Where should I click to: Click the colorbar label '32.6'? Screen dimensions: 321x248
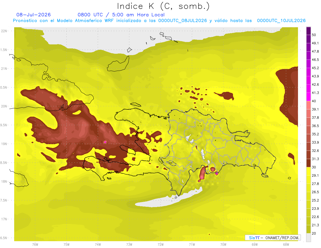pyautogui.click(x=315, y=151)
